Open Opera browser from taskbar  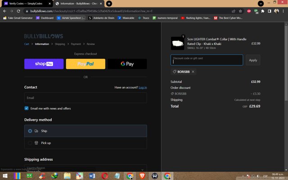click(105, 176)
